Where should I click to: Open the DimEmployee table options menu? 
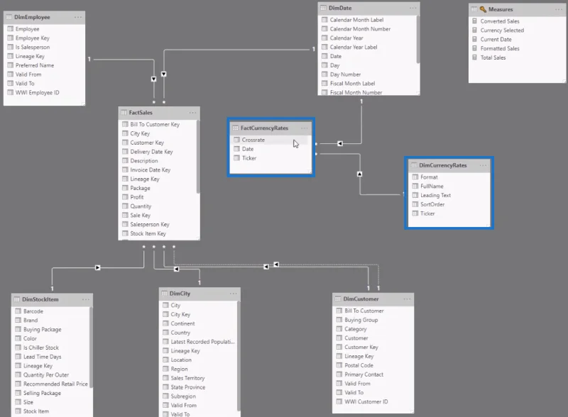tap(78, 17)
